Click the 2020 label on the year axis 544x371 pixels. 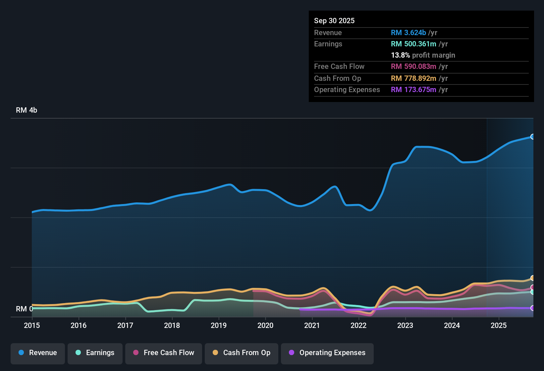(265, 326)
